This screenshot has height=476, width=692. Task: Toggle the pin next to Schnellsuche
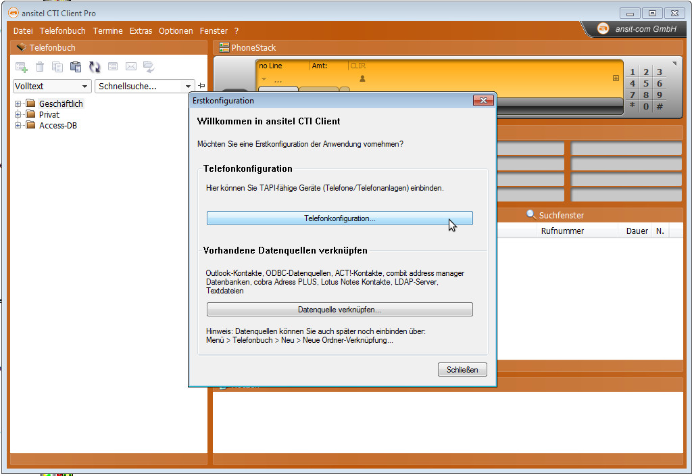201,86
